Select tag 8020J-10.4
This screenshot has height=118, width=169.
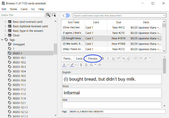tap(30, 71)
